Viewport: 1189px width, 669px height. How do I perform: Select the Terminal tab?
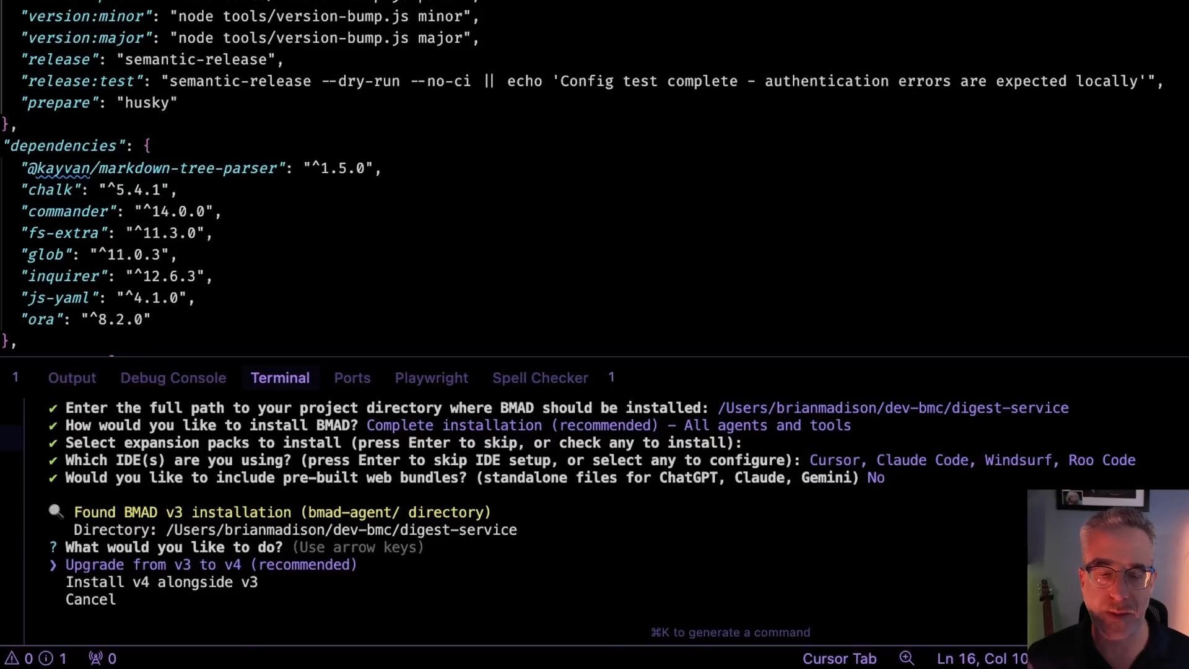click(x=280, y=378)
